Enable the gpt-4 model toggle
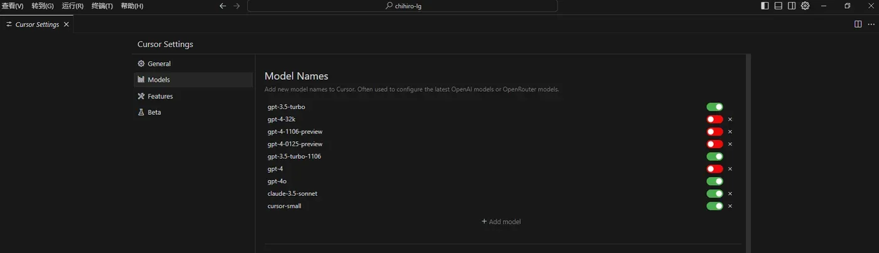The width and height of the screenshot is (879, 253). click(x=715, y=169)
